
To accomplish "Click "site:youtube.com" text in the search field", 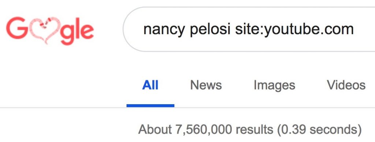I will (294, 29).
